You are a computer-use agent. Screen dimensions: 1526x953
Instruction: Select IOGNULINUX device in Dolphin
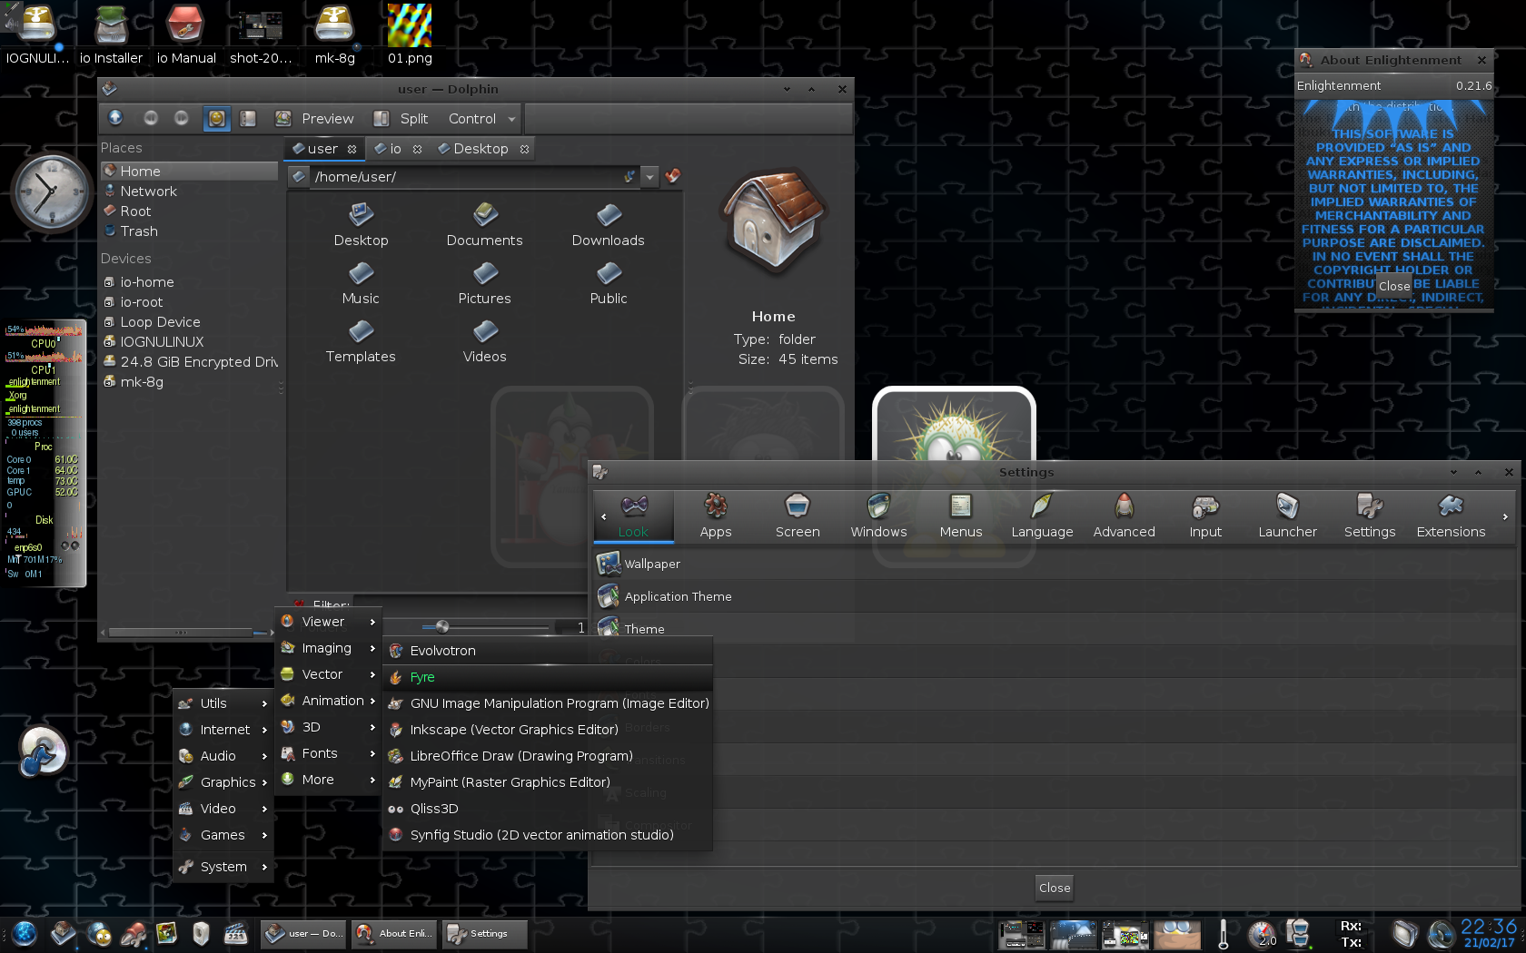[x=189, y=342]
